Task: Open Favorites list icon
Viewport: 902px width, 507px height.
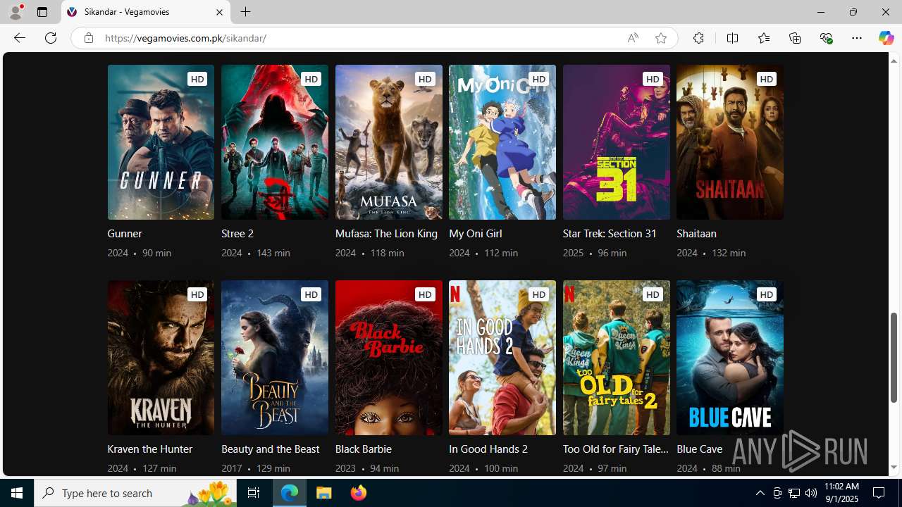Action: coord(764,38)
